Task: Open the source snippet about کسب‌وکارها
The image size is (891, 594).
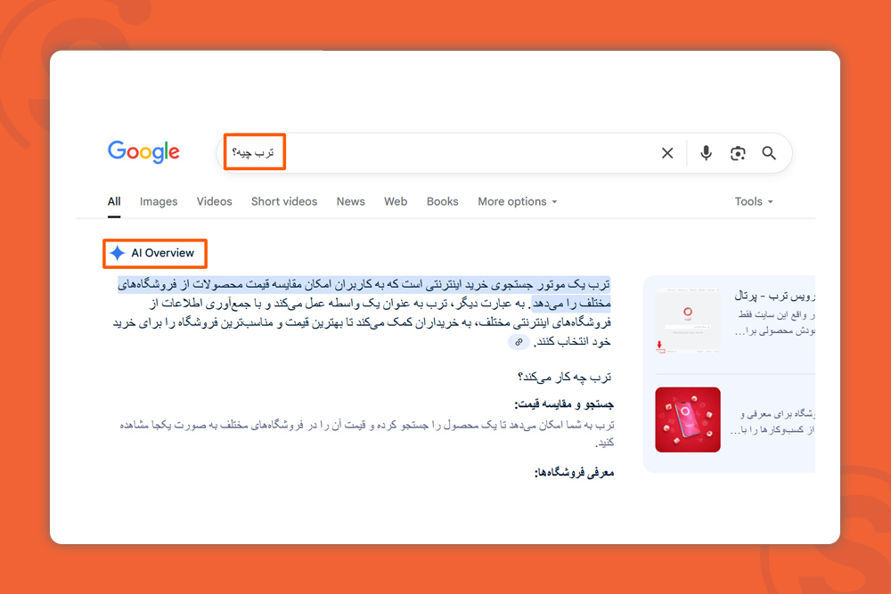Action: coord(772,422)
